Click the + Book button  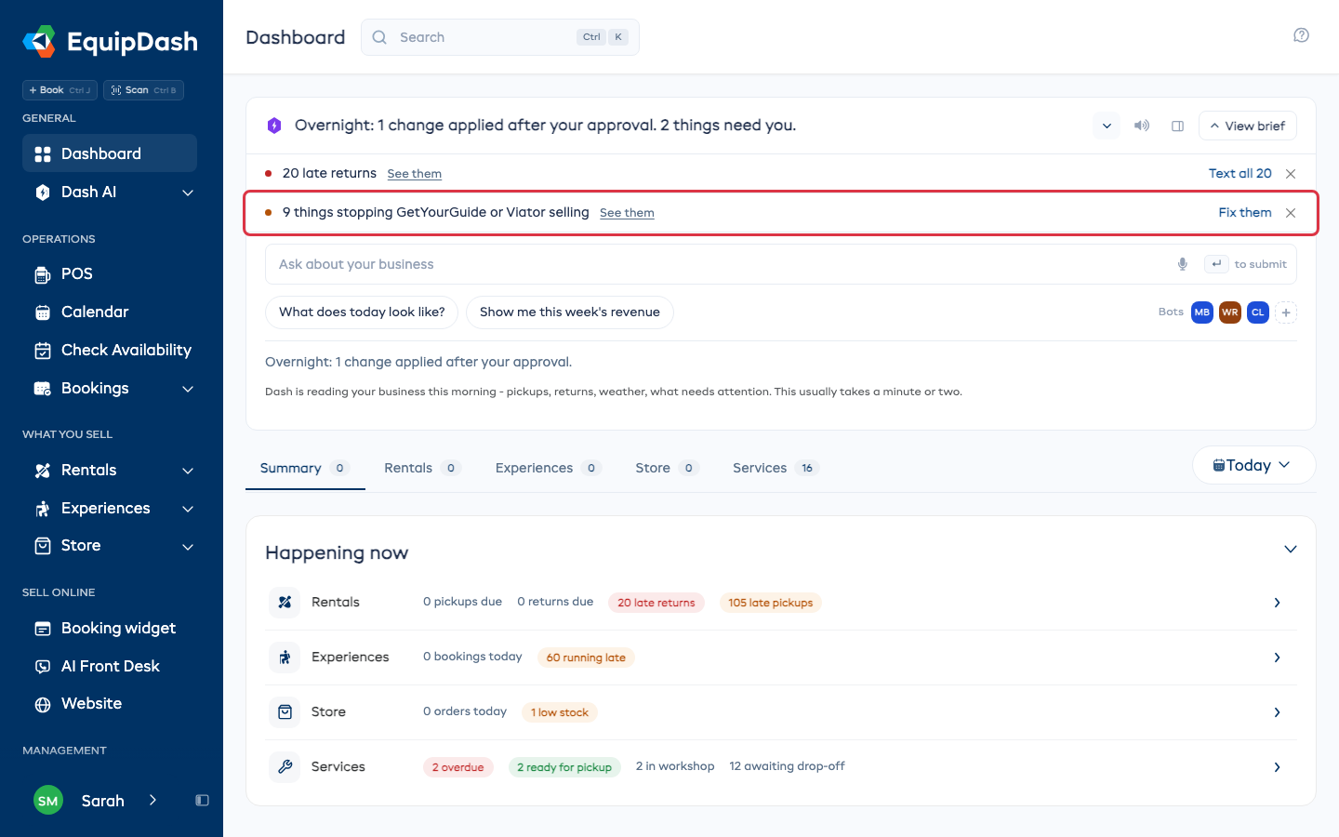[x=60, y=90]
